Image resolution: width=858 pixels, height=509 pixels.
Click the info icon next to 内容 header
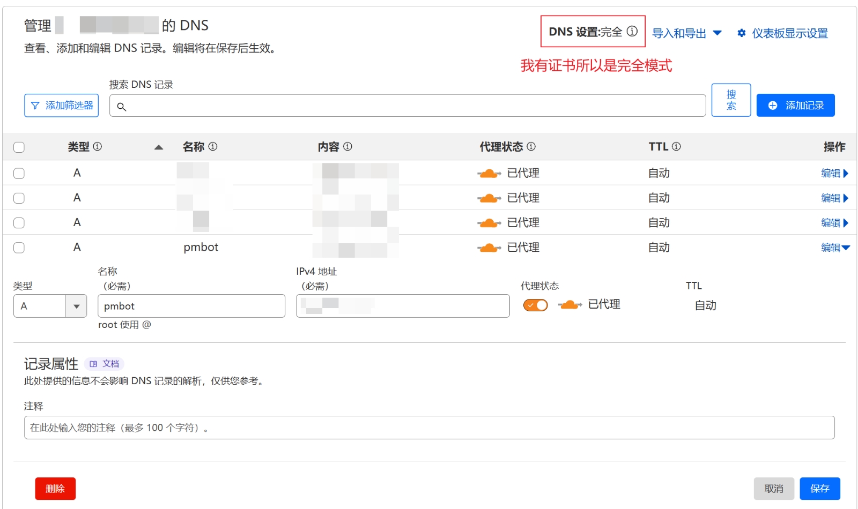347,146
